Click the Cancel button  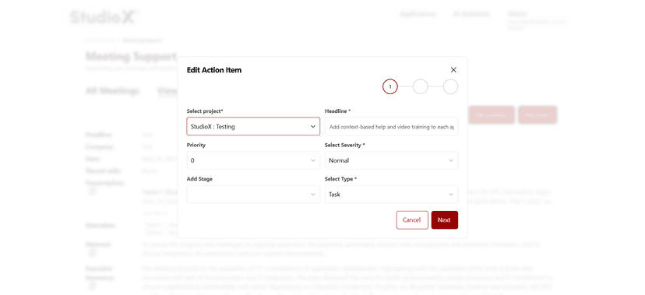[x=412, y=219]
